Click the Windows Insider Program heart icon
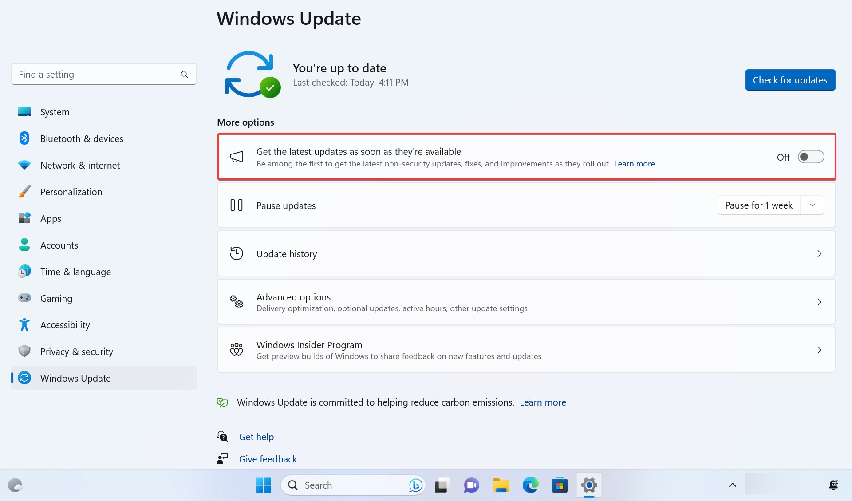 (x=237, y=350)
